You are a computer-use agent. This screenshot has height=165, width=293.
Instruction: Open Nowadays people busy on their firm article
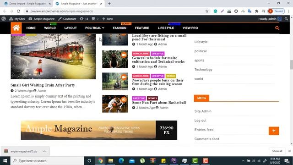(x=157, y=82)
